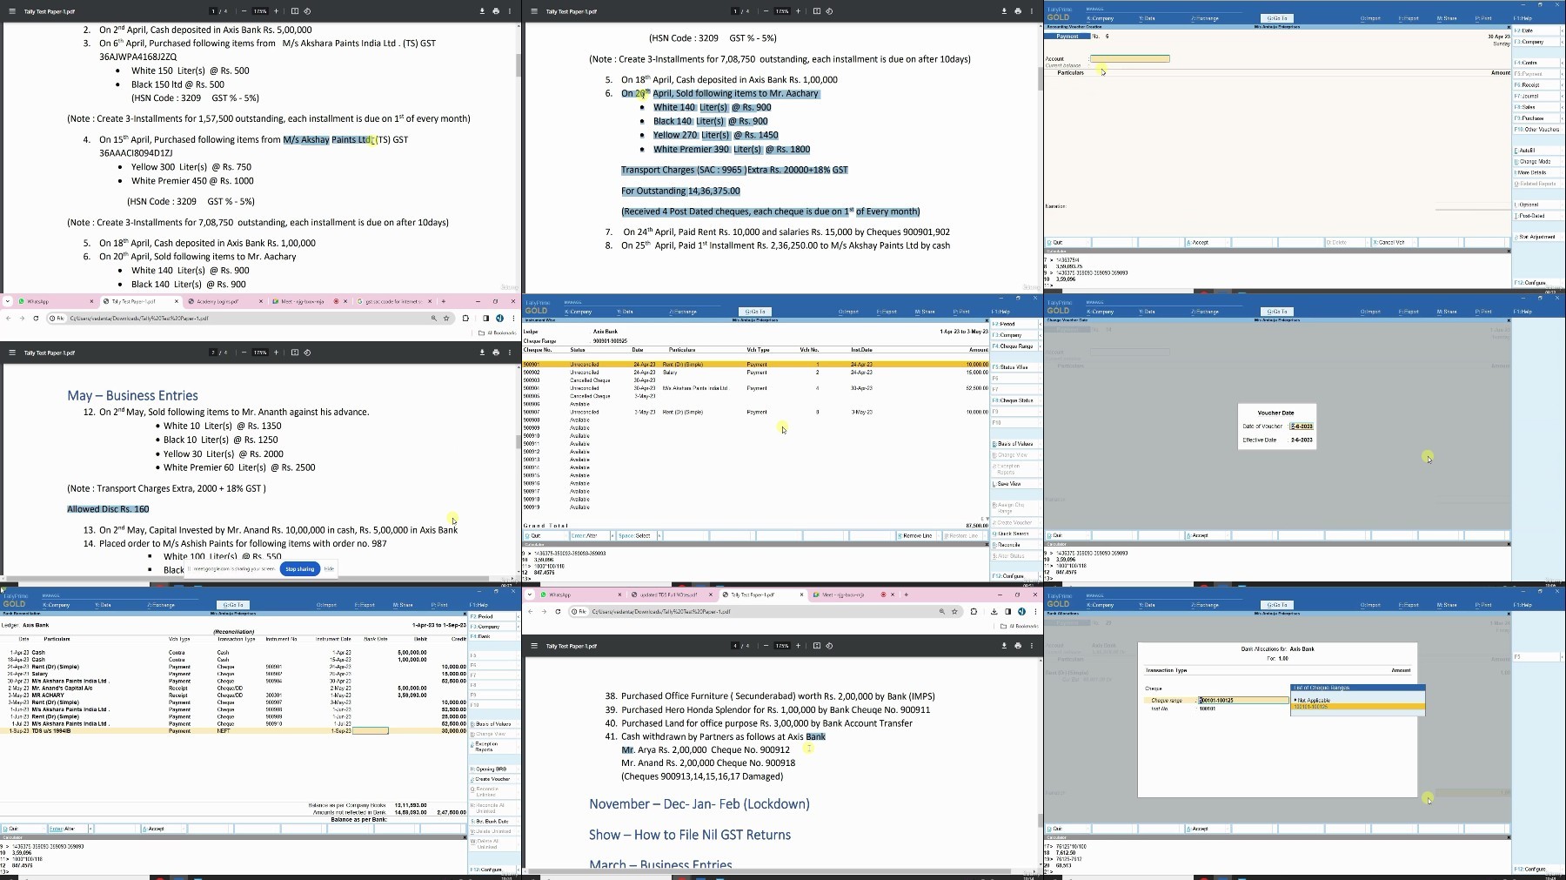This screenshot has height=880, width=1566.
Task: Zoom out in the May Business Entries PDF
Action: coord(244,353)
